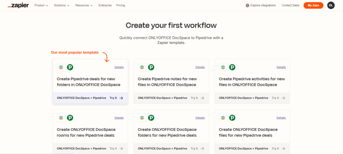Open the Enterprise nav item
Image resolution: width=343 pixels, height=154 pixels.
point(105,5)
